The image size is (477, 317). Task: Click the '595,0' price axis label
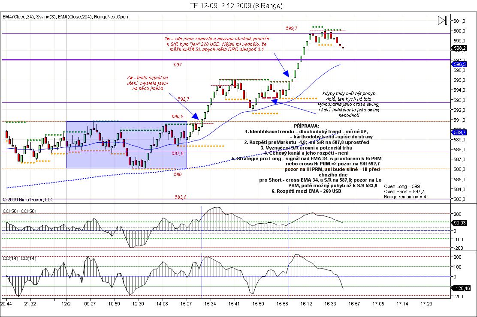click(459, 80)
